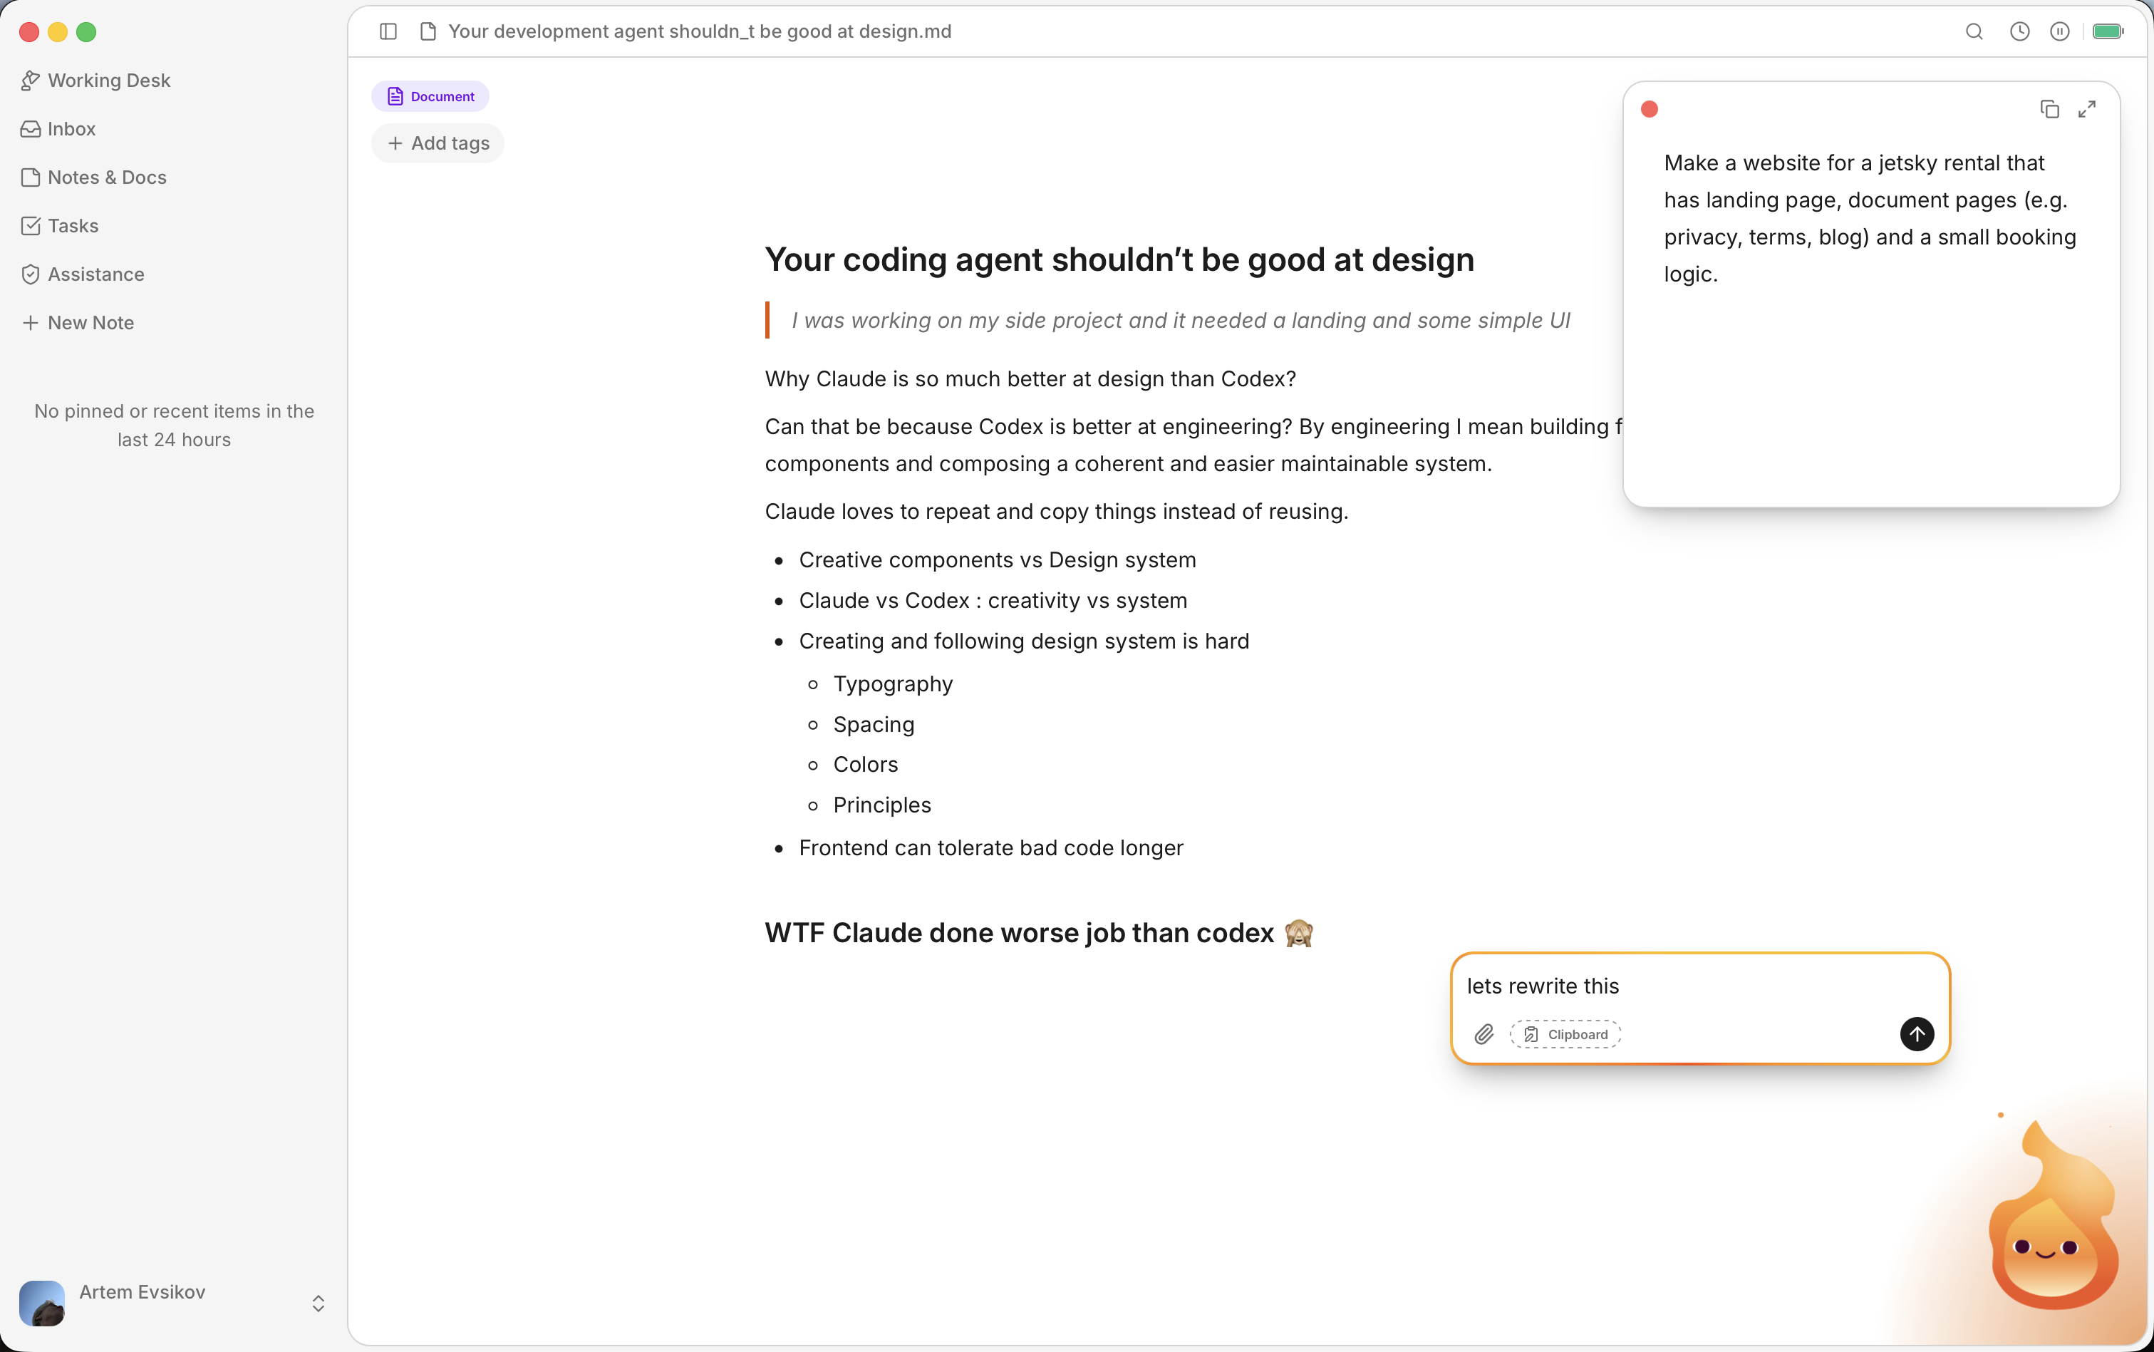Open search with the magnifier icon
This screenshot has height=1352, width=2154.
1974,31
